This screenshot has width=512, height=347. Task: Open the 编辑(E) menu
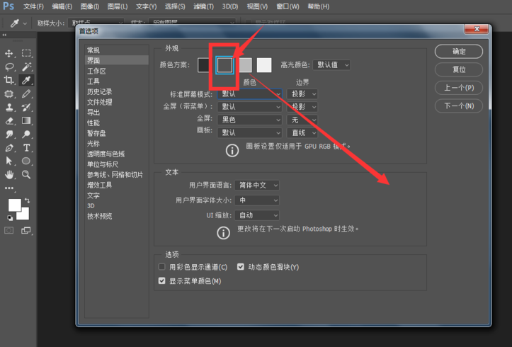click(62, 6)
